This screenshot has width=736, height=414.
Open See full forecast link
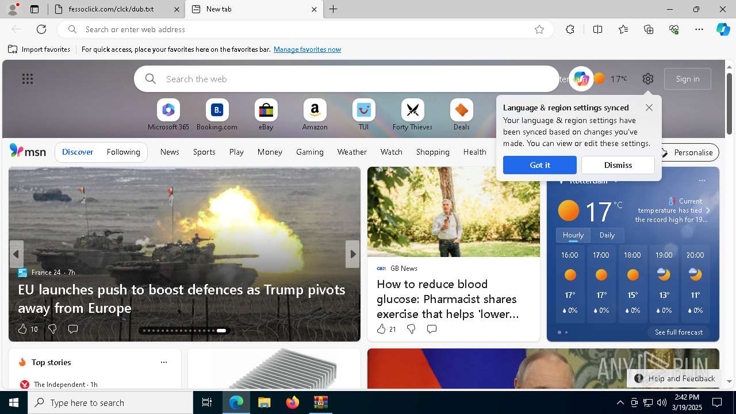click(678, 332)
